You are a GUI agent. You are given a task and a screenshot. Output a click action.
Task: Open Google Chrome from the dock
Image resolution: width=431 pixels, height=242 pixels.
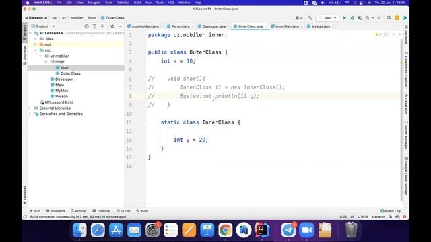pyautogui.click(x=225, y=230)
